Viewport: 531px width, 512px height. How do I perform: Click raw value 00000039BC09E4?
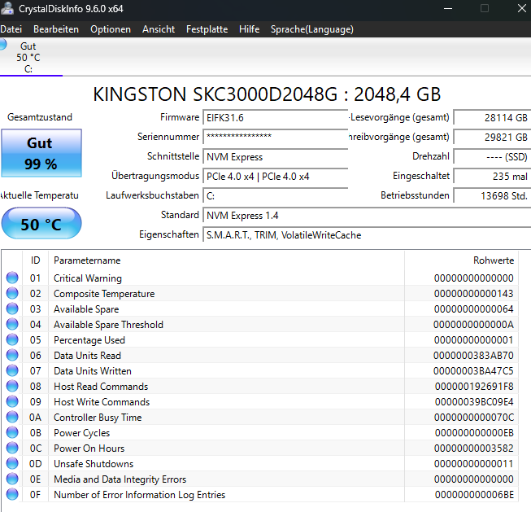pos(474,402)
